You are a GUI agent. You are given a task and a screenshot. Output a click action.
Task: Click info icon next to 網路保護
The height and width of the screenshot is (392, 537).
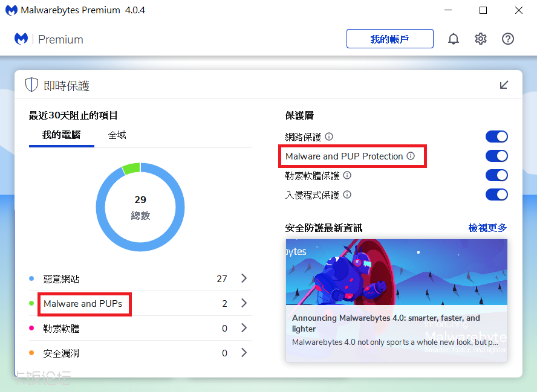pos(329,137)
